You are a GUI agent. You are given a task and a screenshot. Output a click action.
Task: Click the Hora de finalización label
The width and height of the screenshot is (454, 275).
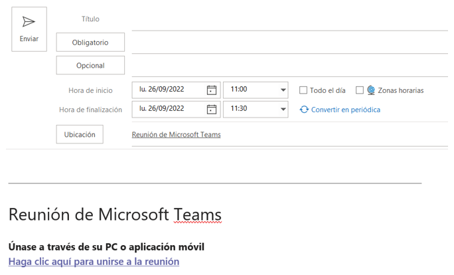click(90, 110)
